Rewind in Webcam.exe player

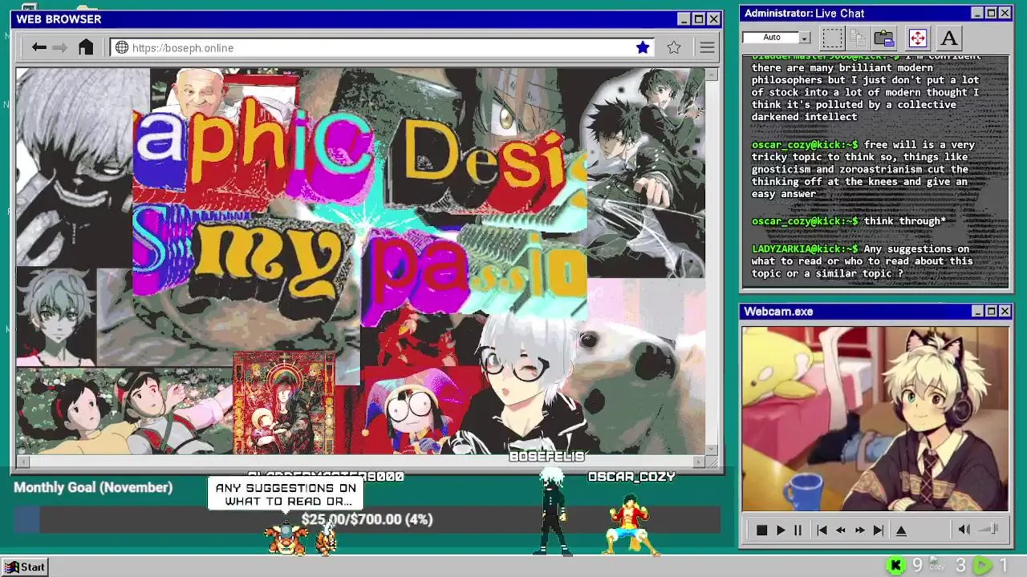pos(840,530)
